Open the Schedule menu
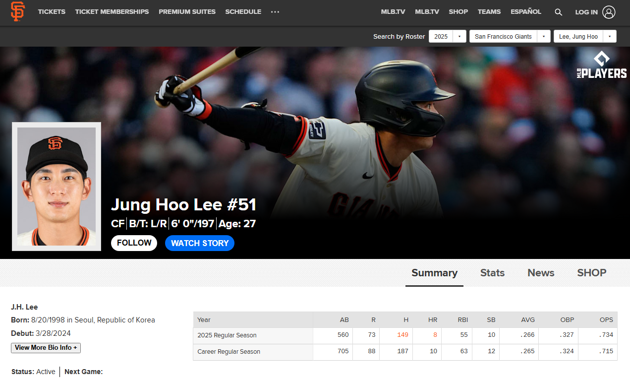 [x=243, y=12]
